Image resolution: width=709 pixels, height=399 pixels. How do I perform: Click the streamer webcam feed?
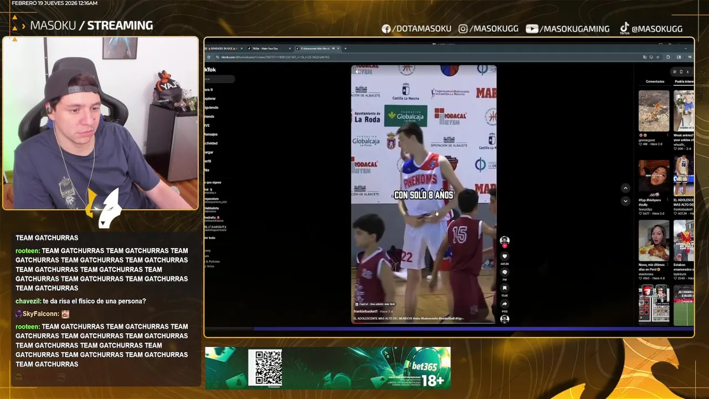(x=100, y=124)
